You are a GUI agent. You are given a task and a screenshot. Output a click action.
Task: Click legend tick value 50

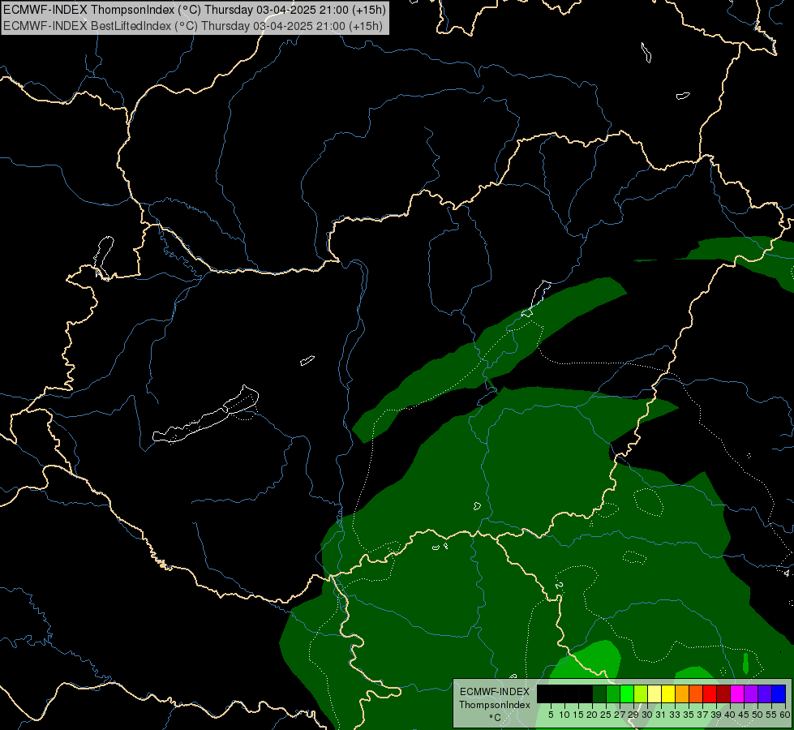[x=758, y=715]
